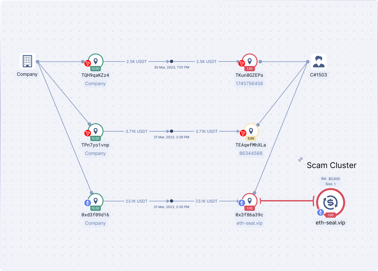
Task: Click the 30 Mar, 2023, 7:01 PM timestamp
Action: [172, 67]
